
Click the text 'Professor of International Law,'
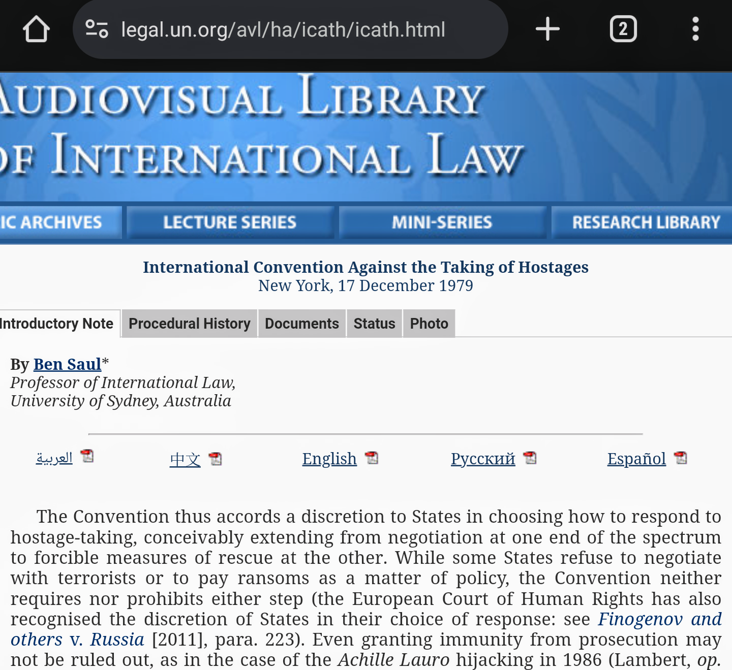(x=123, y=382)
